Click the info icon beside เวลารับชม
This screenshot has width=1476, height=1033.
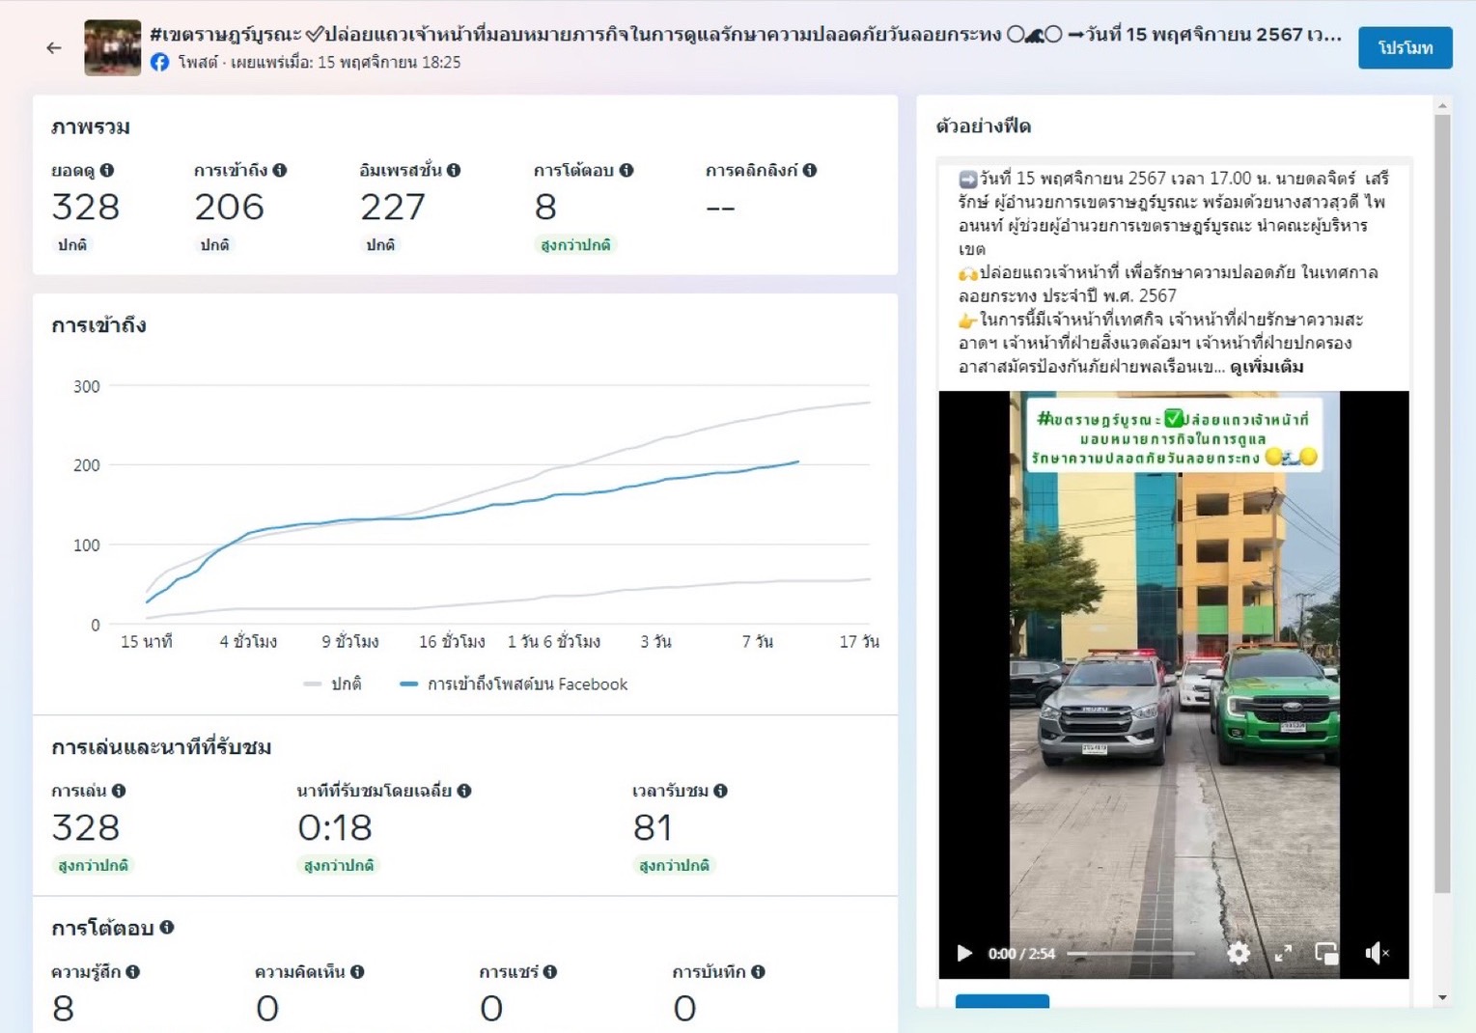[x=721, y=791]
